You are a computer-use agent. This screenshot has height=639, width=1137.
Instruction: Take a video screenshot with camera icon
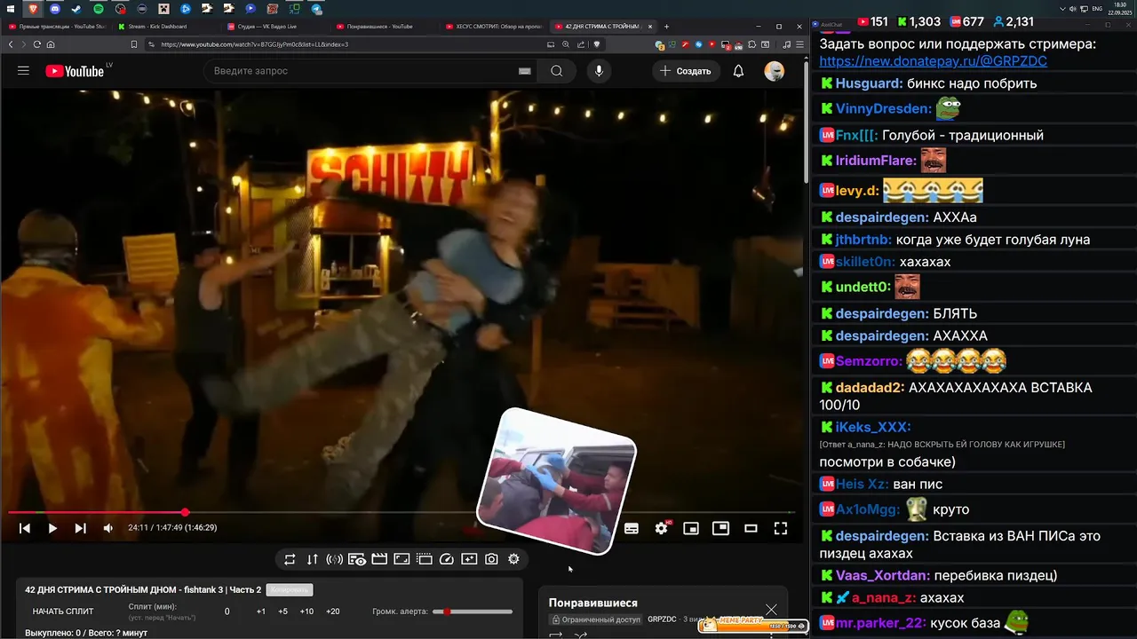point(491,559)
